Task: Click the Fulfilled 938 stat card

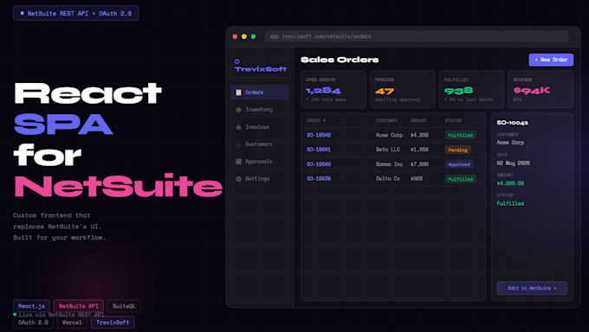Action: click(x=471, y=89)
